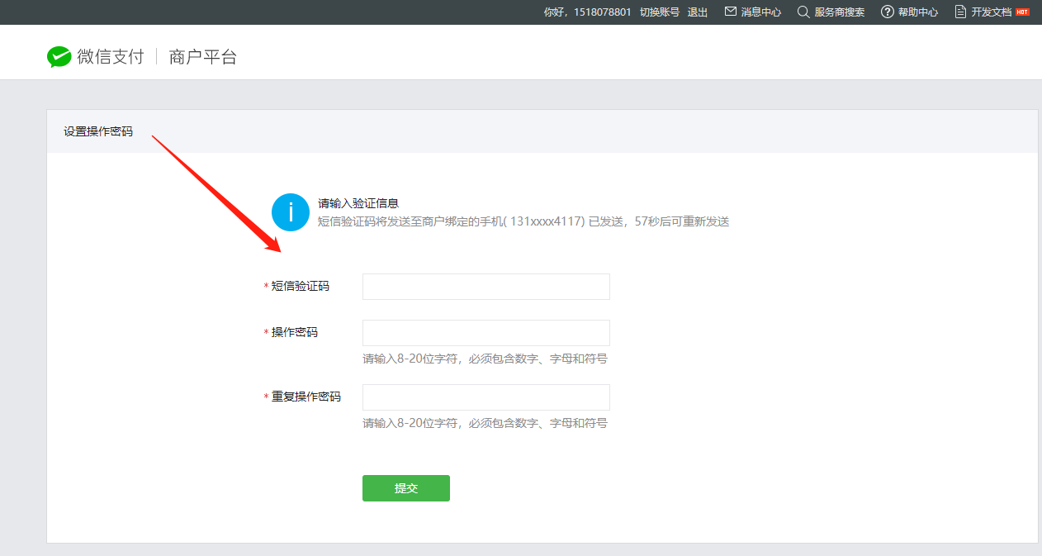Image resolution: width=1042 pixels, height=556 pixels.
Task: Switch accounts via 切换账号
Action: point(659,12)
